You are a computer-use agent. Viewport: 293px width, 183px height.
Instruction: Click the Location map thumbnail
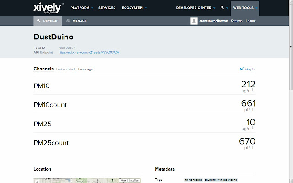tap(87, 180)
